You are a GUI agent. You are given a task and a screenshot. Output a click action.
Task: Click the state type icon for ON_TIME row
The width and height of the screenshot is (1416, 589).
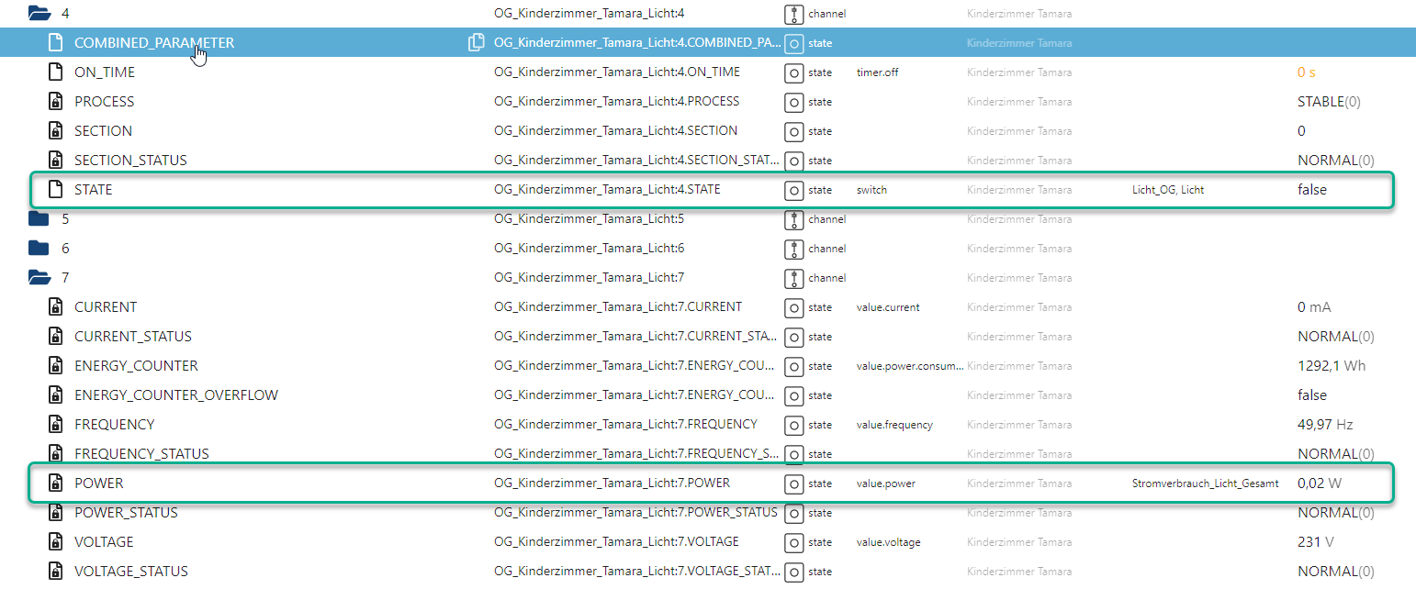click(x=794, y=72)
